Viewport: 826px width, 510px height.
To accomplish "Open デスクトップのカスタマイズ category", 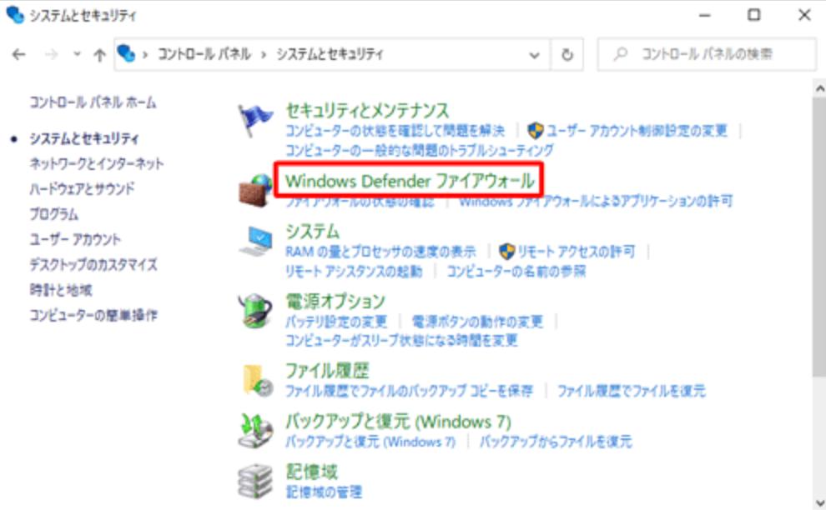I will [x=93, y=264].
